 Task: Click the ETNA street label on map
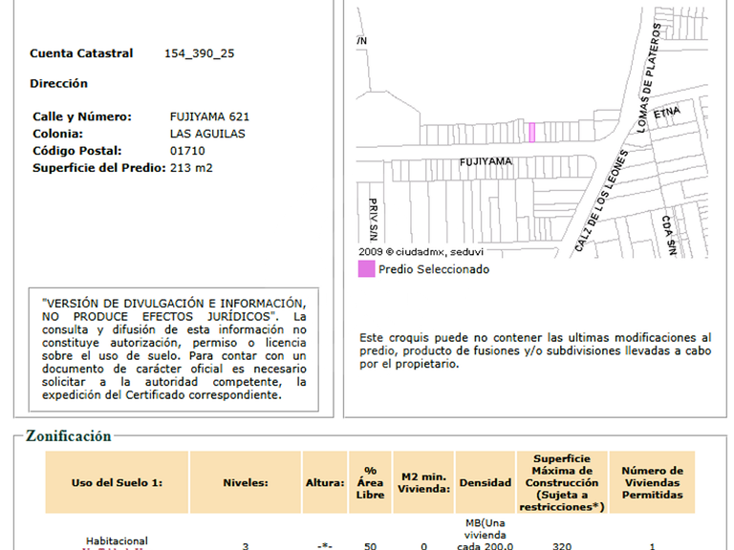point(666,113)
